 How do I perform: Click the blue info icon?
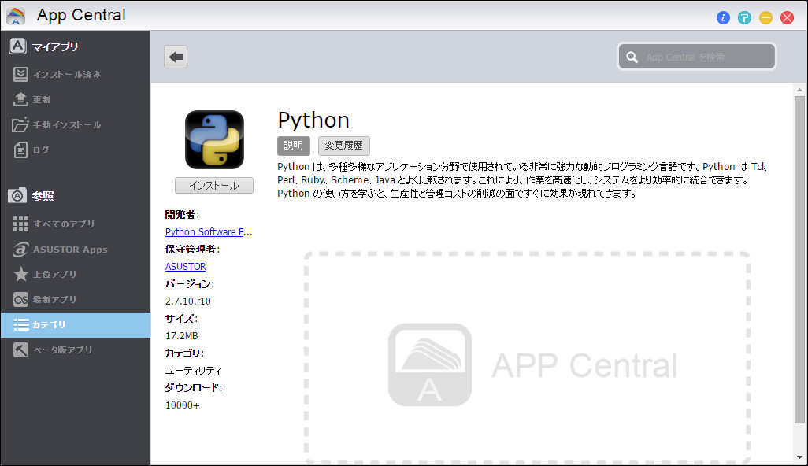click(x=723, y=17)
